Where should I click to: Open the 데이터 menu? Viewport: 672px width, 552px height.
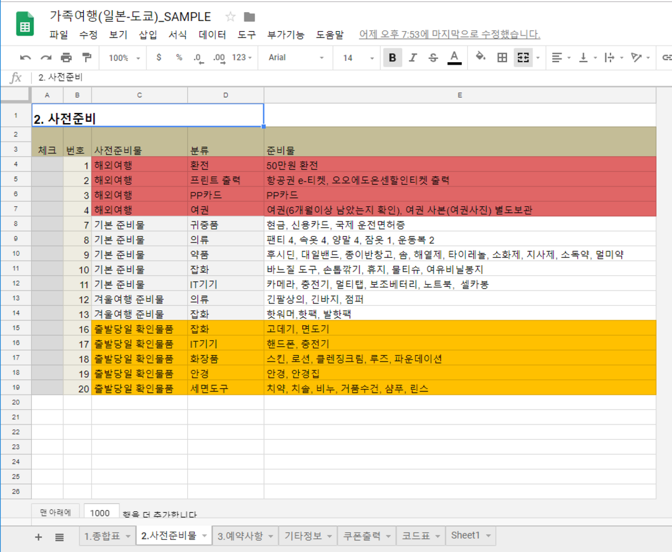coord(212,34)
